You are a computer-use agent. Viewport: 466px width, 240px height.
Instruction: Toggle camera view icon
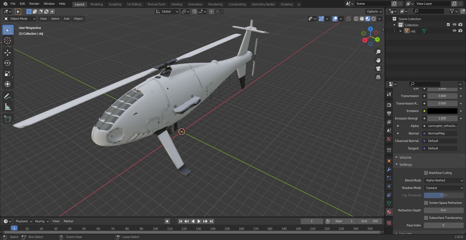[x=378, y=69]
